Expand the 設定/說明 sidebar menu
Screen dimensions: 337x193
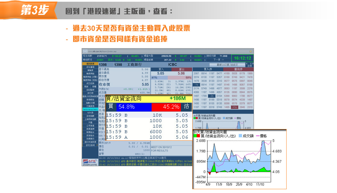[90, 145]
